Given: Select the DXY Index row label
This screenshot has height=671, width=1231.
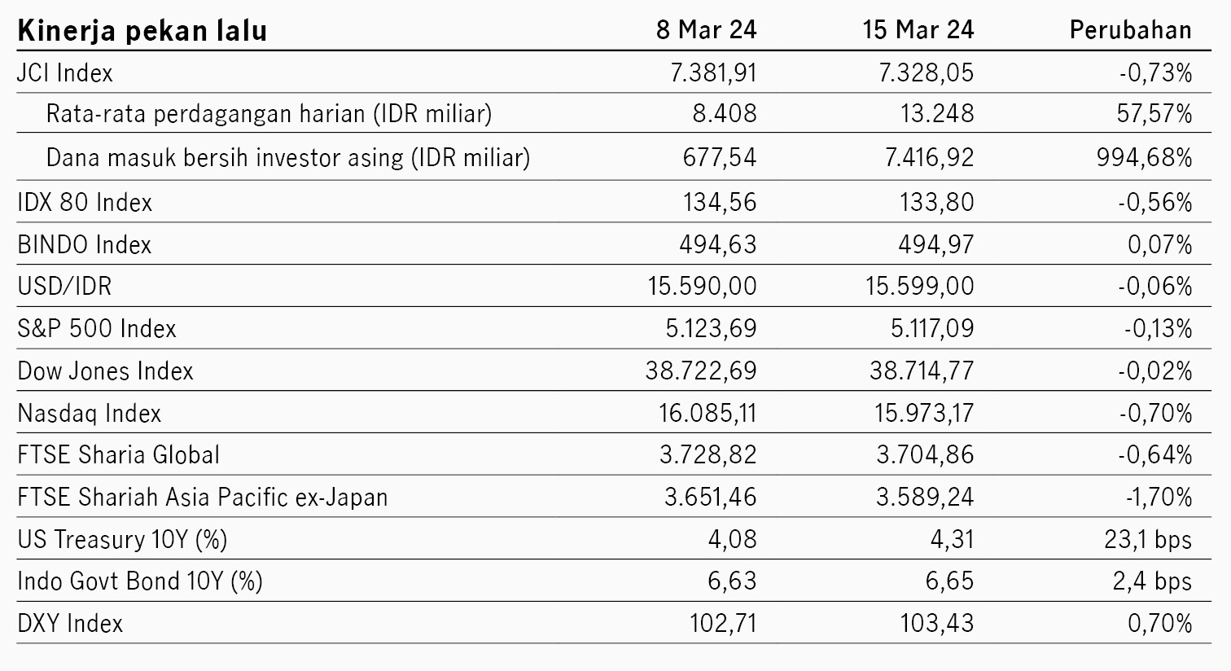Looking at the screenshot, I should pyautogui.click(x=70, y=624).
